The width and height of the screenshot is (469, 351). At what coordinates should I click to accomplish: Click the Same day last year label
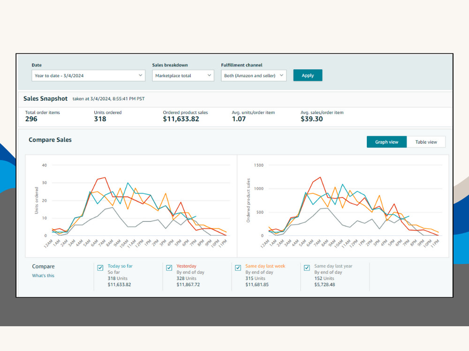[333, 266]
